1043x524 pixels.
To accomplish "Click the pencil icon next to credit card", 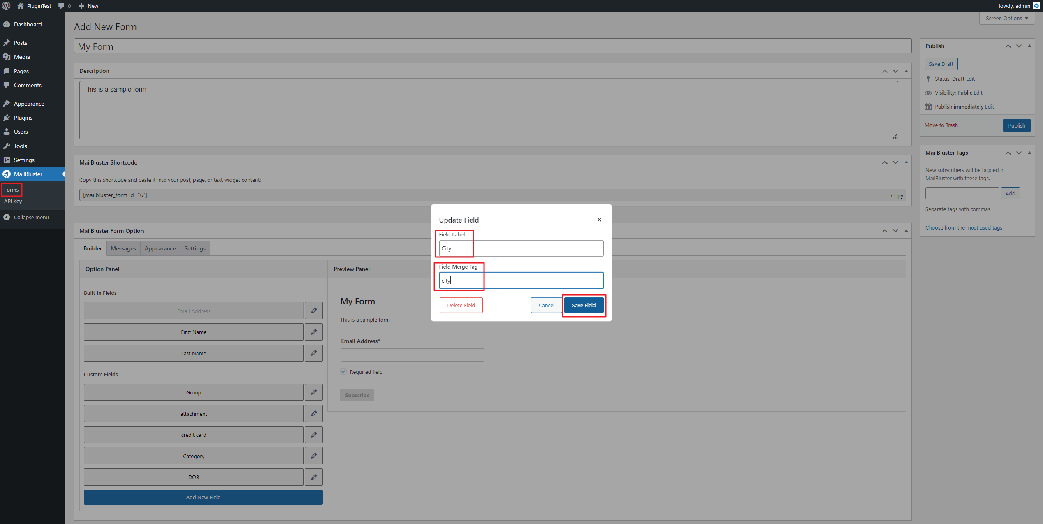I will point(314,435).
